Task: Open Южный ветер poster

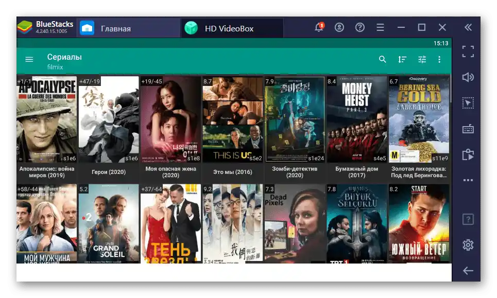Action: (x=419, y=224)
